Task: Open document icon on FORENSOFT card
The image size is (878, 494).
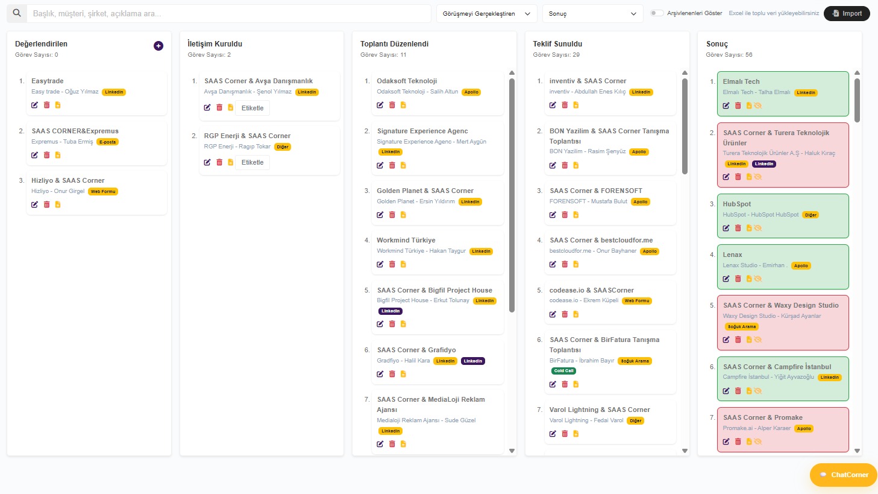Action: tap(575, 215)
